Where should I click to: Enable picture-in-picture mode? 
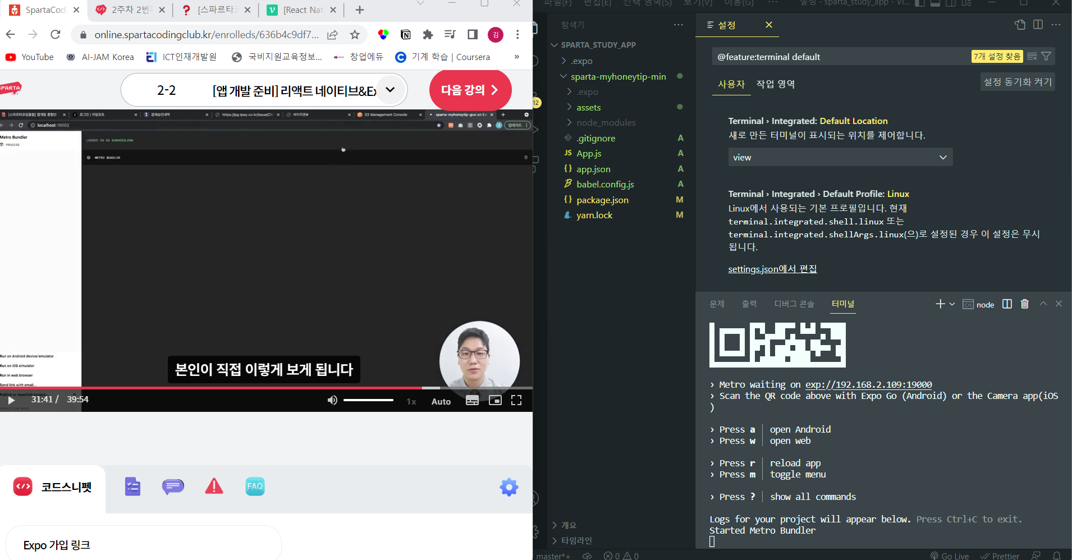pos(495,400)
